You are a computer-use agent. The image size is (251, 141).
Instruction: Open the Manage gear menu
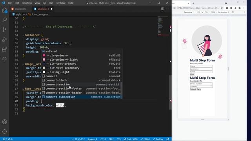coord(4,132)
